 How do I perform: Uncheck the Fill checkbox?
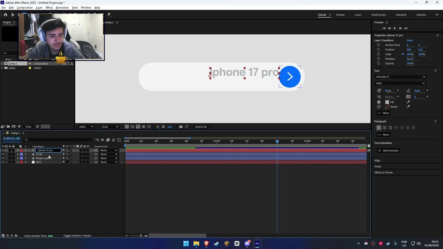379,102
